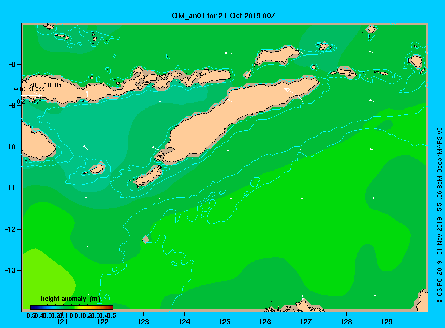Click the '200 1000m' contour label
Screen dimensions: 445x328
click(x=46, y=85)
